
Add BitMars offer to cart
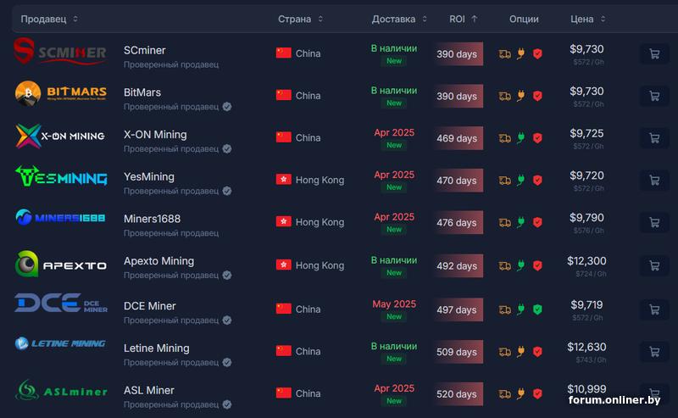pyautogui.click(x=654, y=96)
